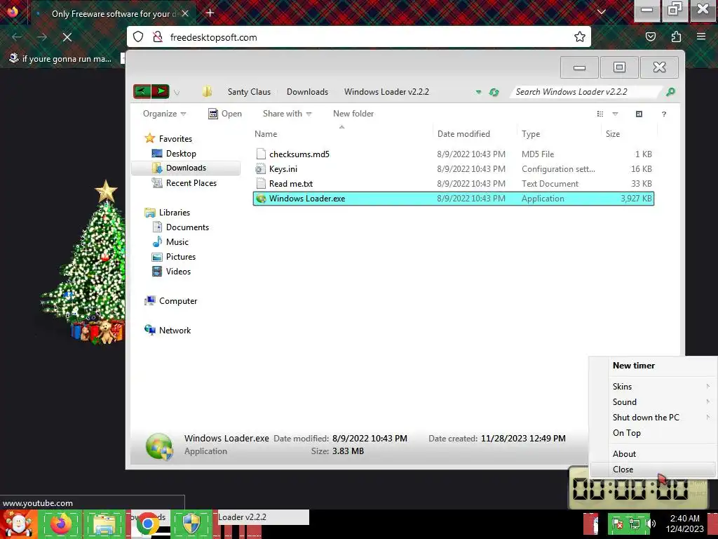Click Open in the Explorer toolbar
Screen dimensions: 718x539
pyautogui.click(x=225, y=114)
